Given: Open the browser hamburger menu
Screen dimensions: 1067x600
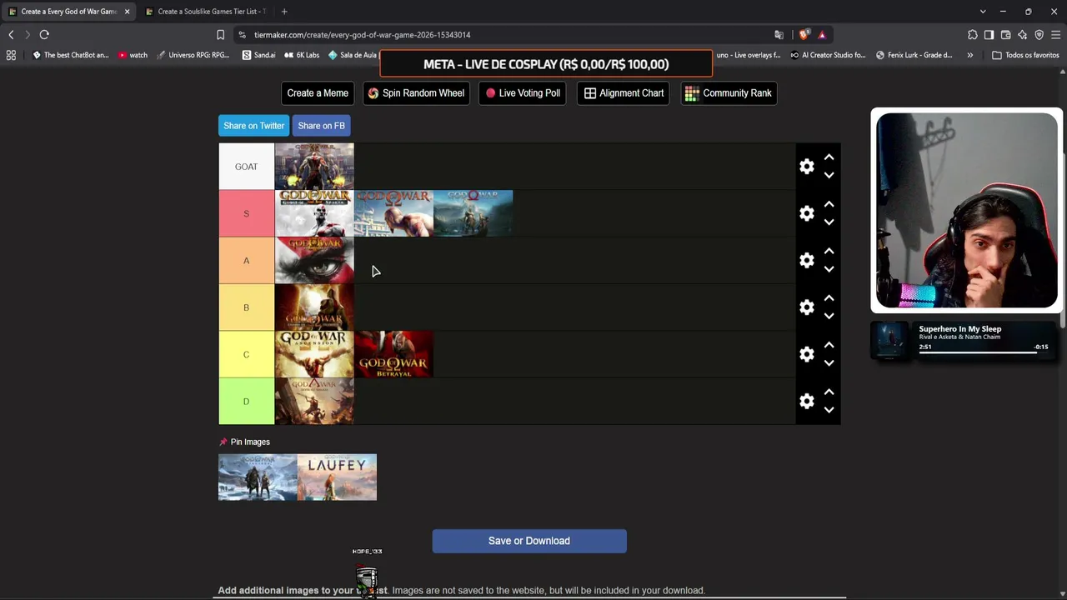Looking at the screenshot, I should click(x=1055, y=35).
